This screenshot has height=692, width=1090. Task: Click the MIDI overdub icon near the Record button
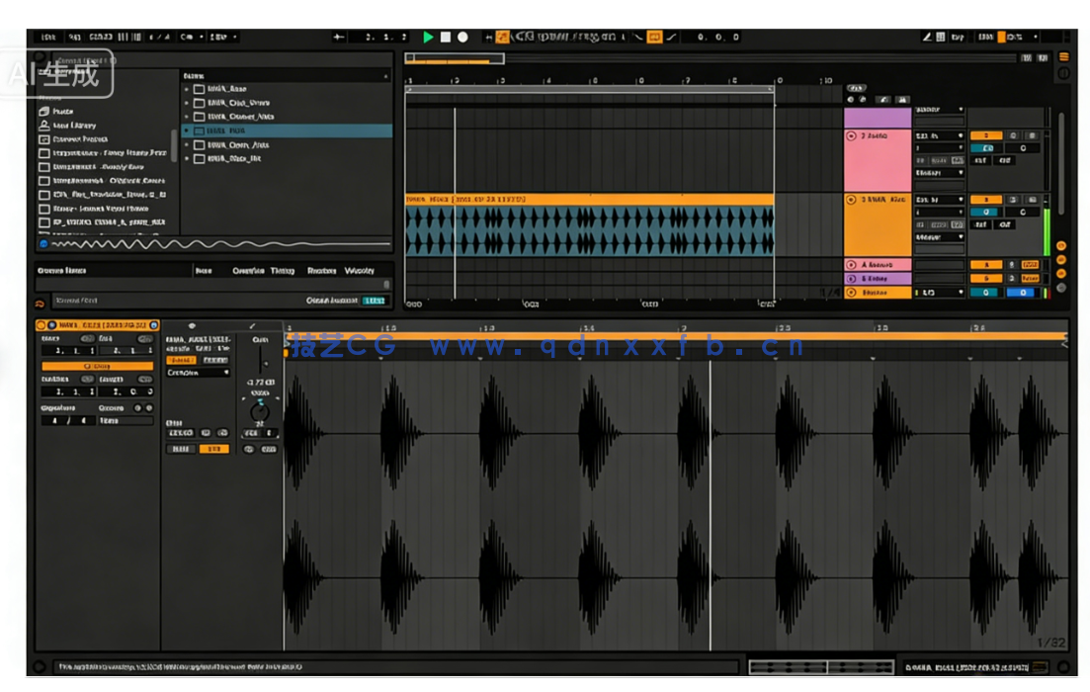(x=488, y=37)
